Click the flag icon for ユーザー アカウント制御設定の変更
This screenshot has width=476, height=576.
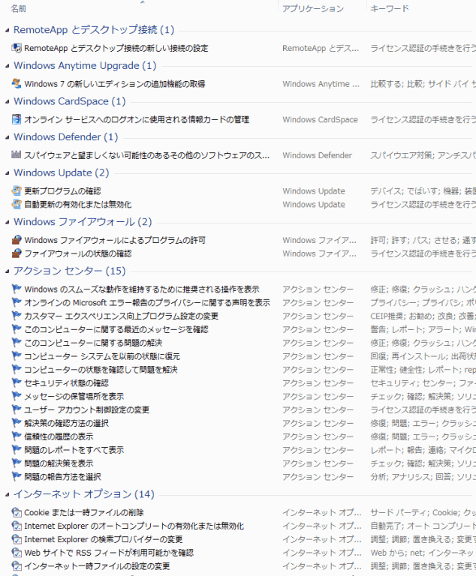point(17,409)
